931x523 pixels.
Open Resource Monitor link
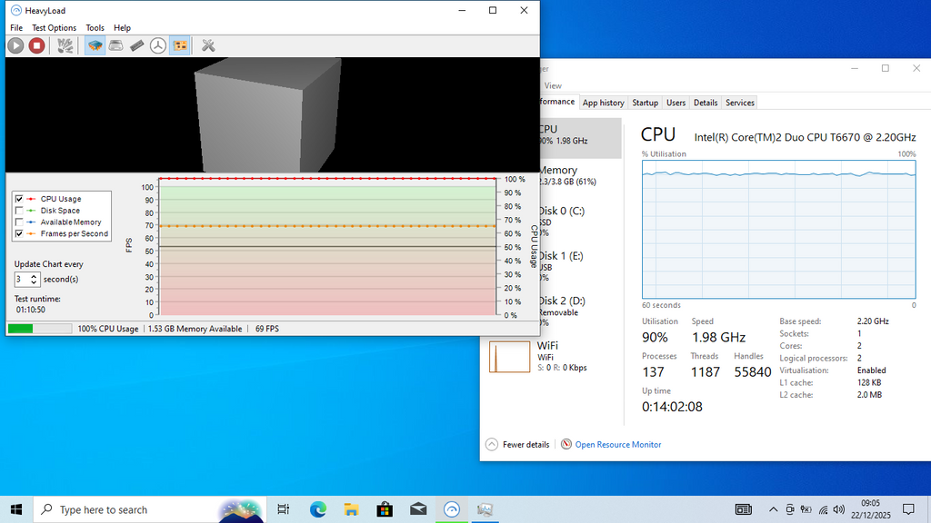pos(617,445)
